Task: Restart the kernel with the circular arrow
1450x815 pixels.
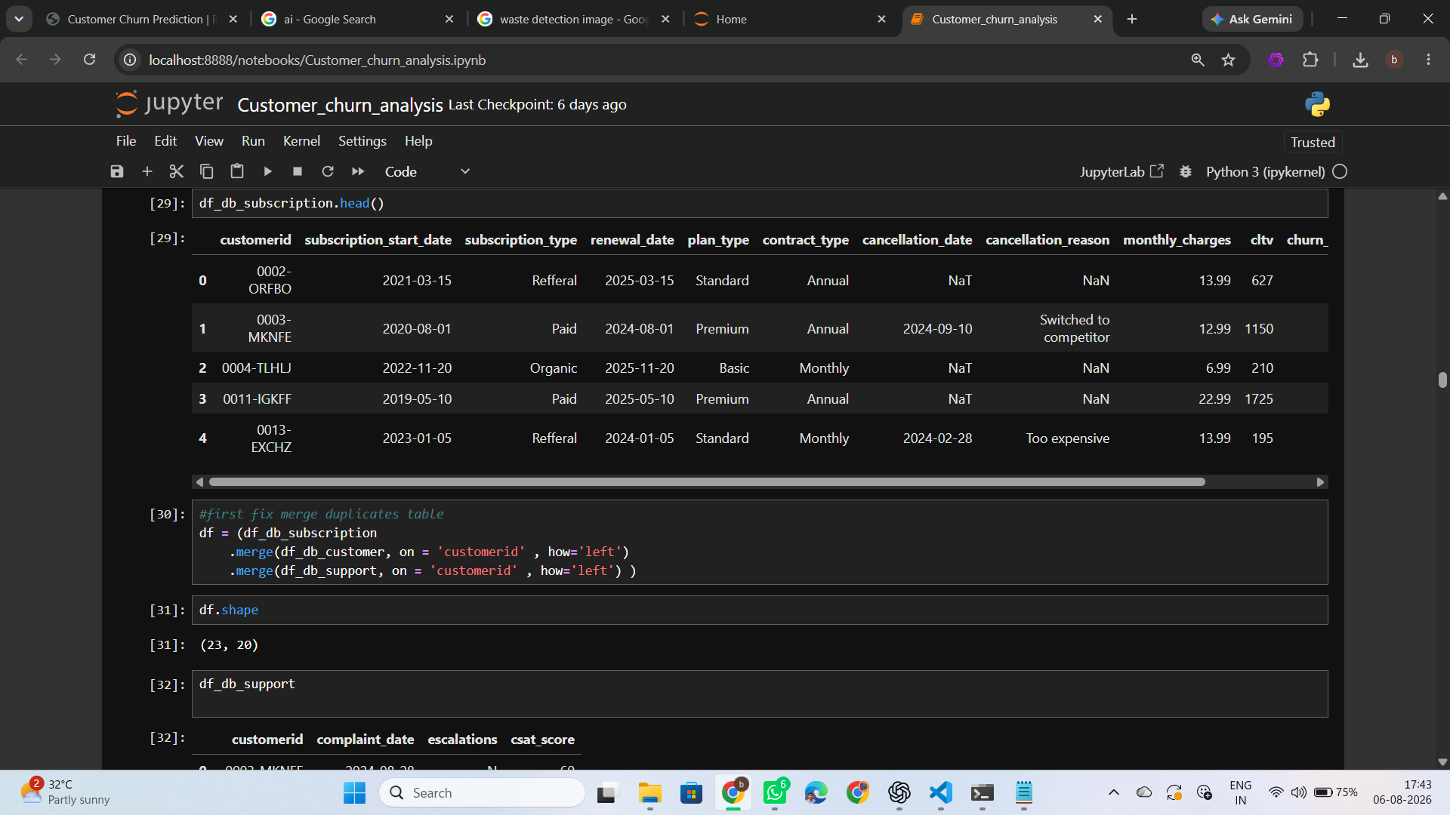Action: pyautogui.click(x=328, y=171)
